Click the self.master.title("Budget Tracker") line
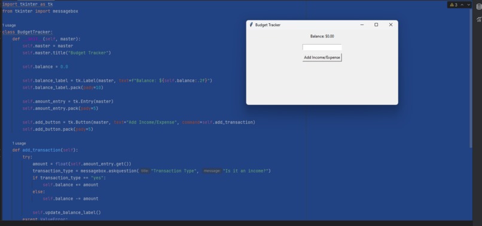The width and height of the screenshot is (482, 226). [x=67, y=52]
